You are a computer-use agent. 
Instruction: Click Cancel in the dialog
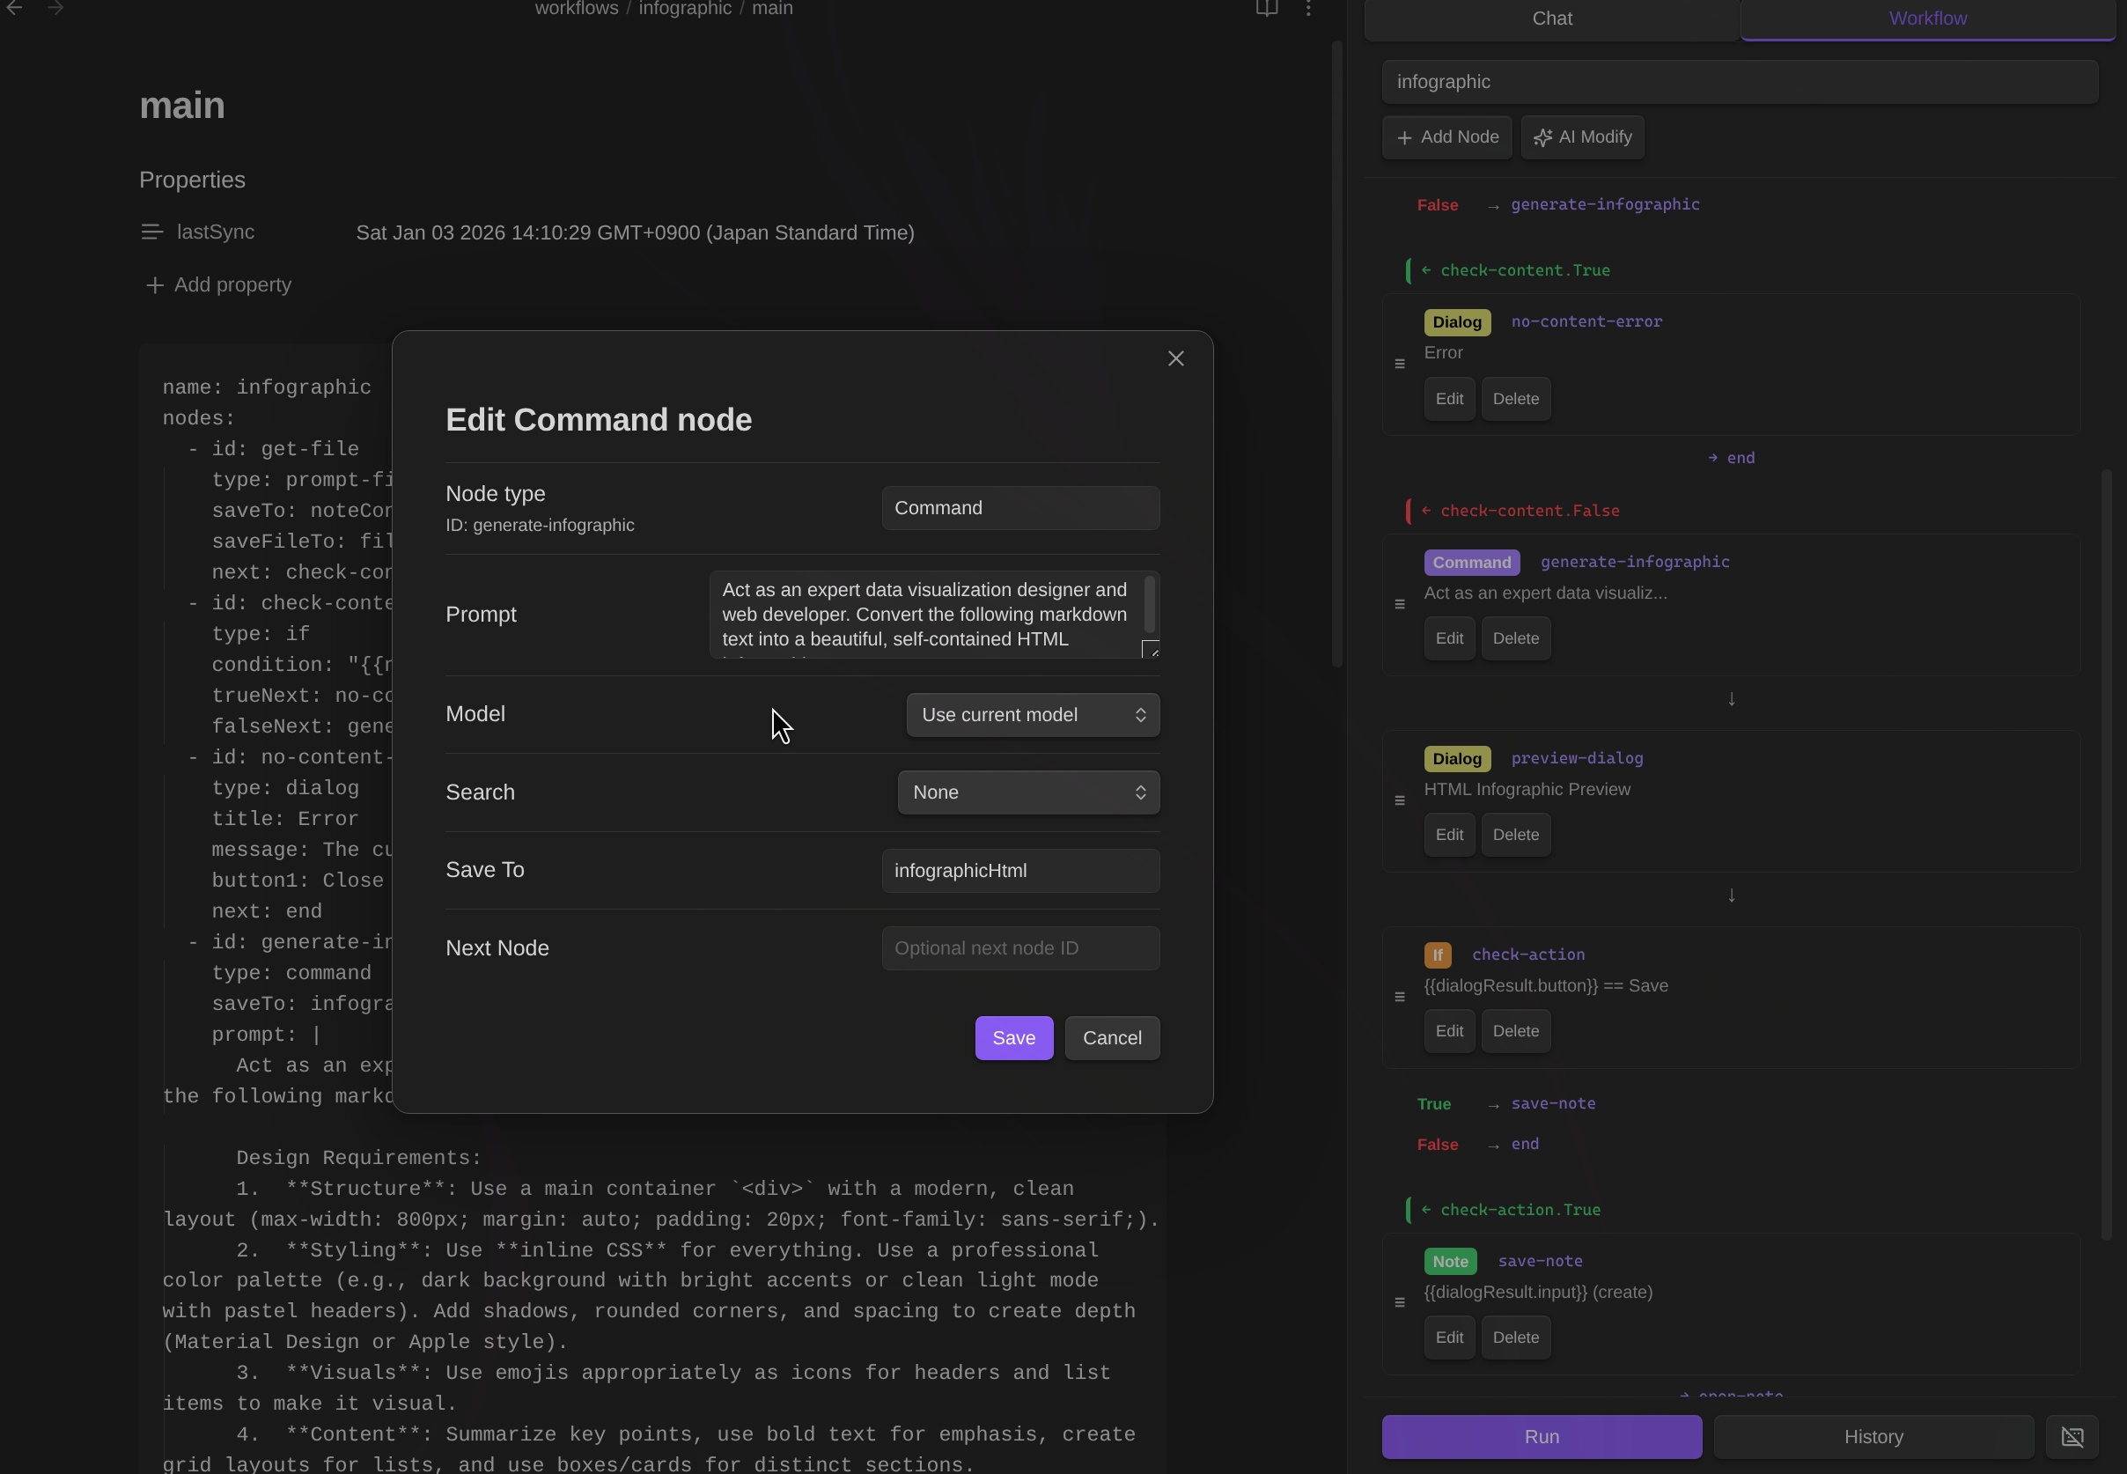tap(1112, 1038)
